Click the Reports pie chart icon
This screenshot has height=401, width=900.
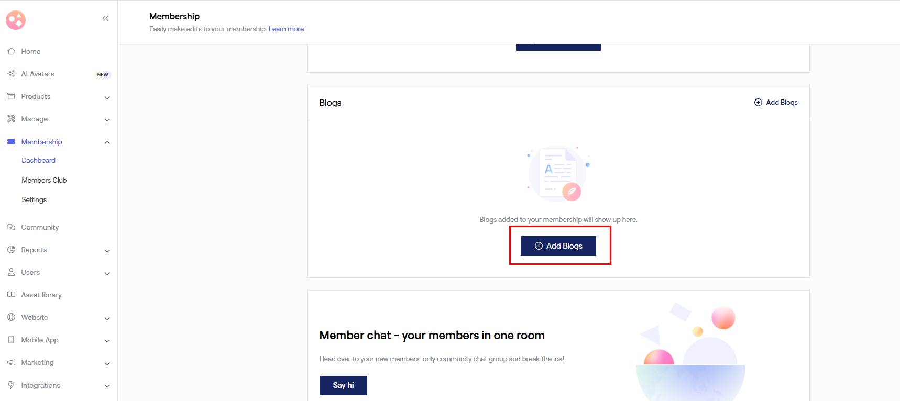pos(11,250)
